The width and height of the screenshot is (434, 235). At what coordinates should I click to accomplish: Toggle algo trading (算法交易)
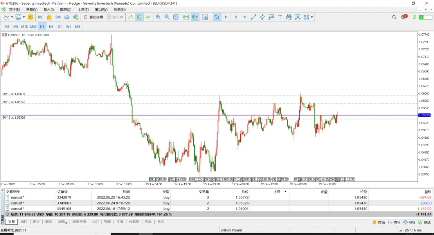tap(94, 17)
